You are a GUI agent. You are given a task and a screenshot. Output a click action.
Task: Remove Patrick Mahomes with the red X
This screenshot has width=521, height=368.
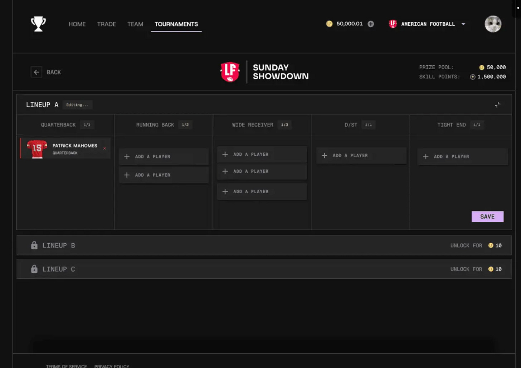(104, 148)
